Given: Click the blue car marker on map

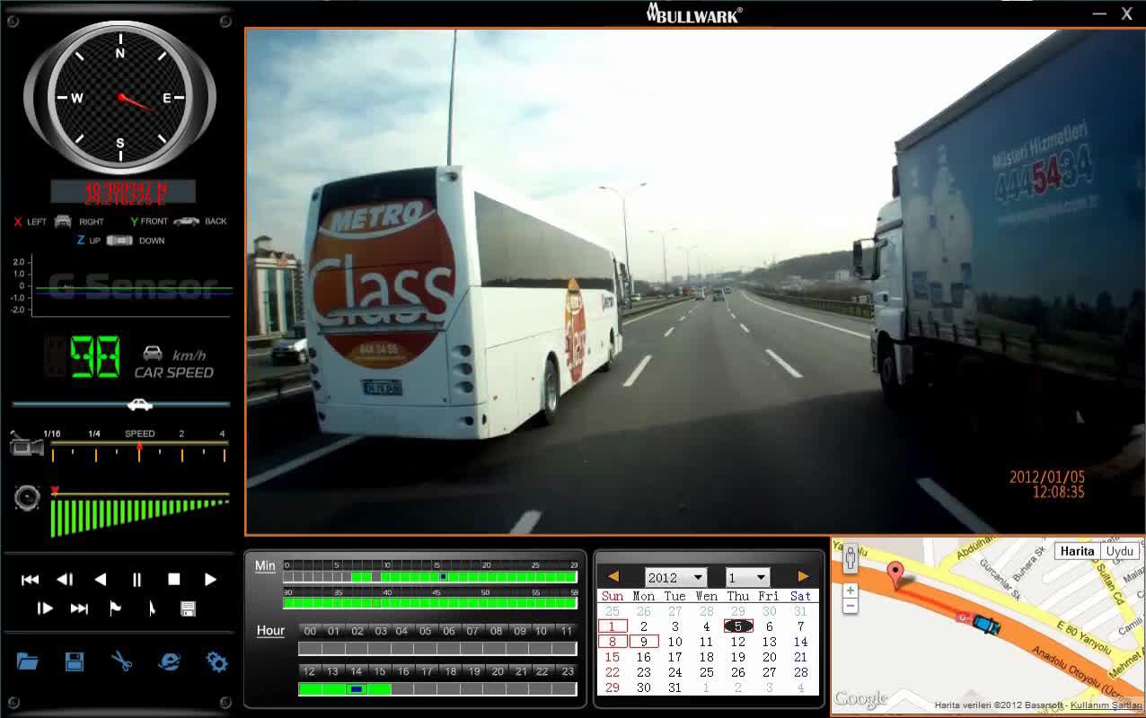Looking at the screenshot, I should tap(985, 625).
